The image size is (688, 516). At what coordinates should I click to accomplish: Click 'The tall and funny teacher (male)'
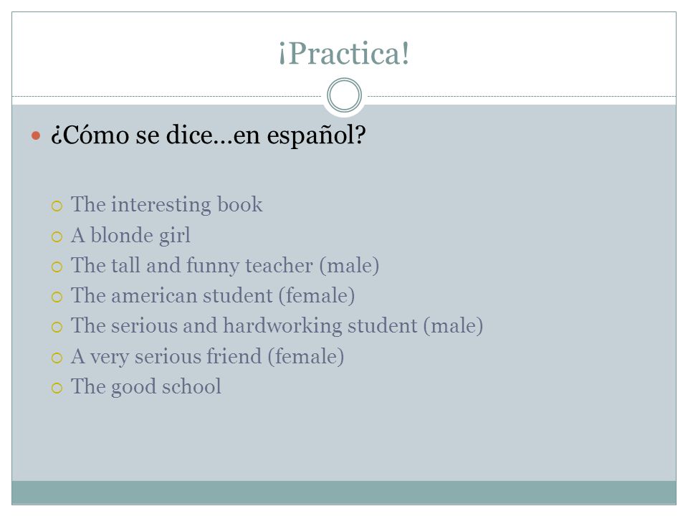click(x=225, y=266)
